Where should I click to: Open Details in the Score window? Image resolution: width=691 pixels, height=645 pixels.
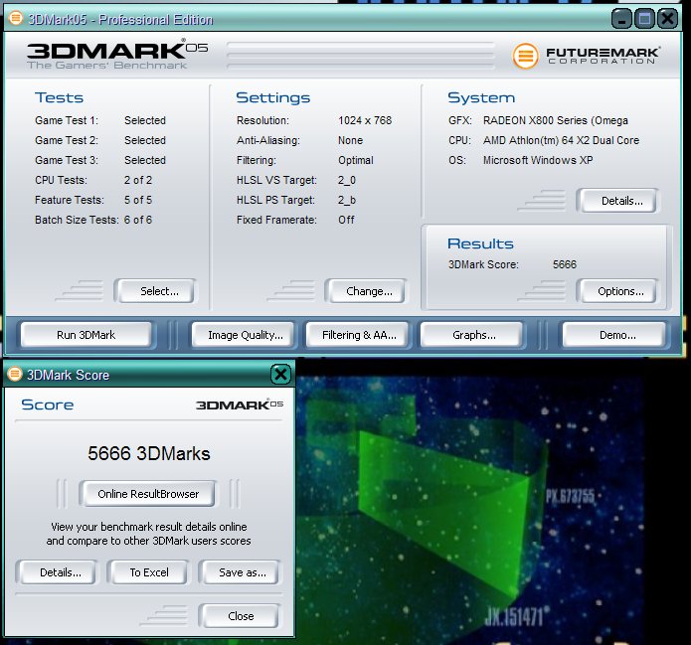click(57, 571)
